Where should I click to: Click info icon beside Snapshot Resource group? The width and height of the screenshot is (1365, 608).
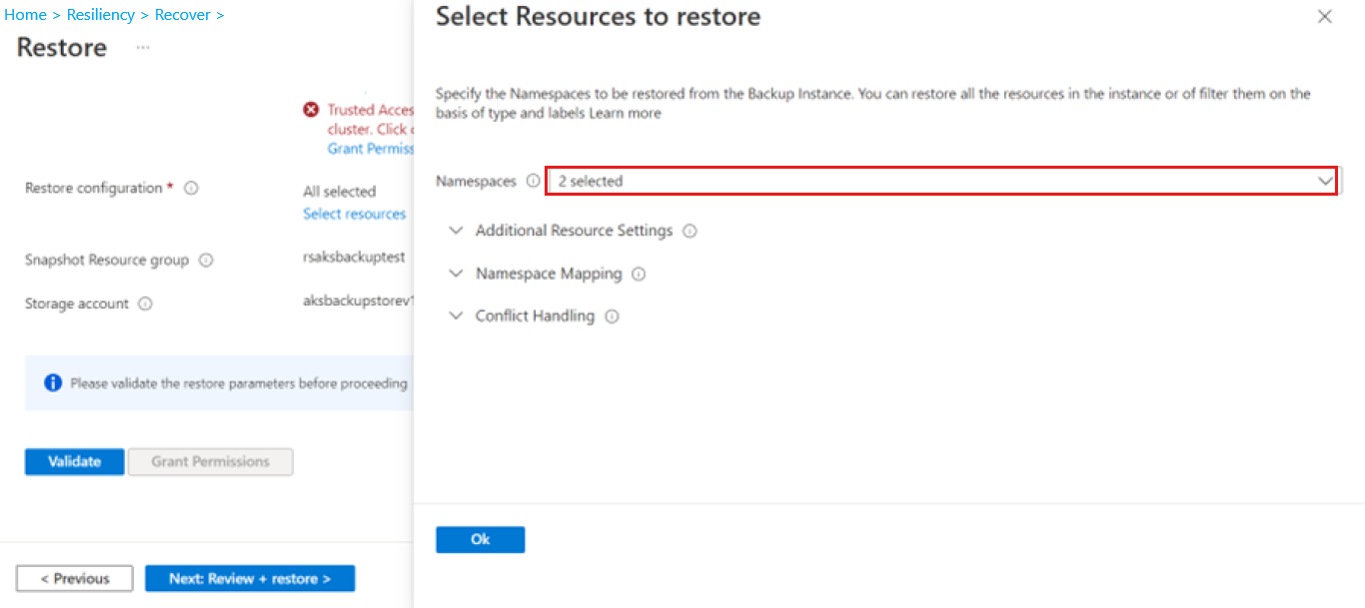(x=206, y=260)
